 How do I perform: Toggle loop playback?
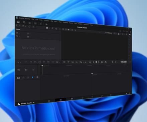tap(106, 62)
